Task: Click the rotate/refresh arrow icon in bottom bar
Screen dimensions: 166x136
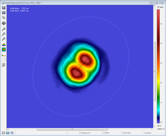Action: coord(12,133)
